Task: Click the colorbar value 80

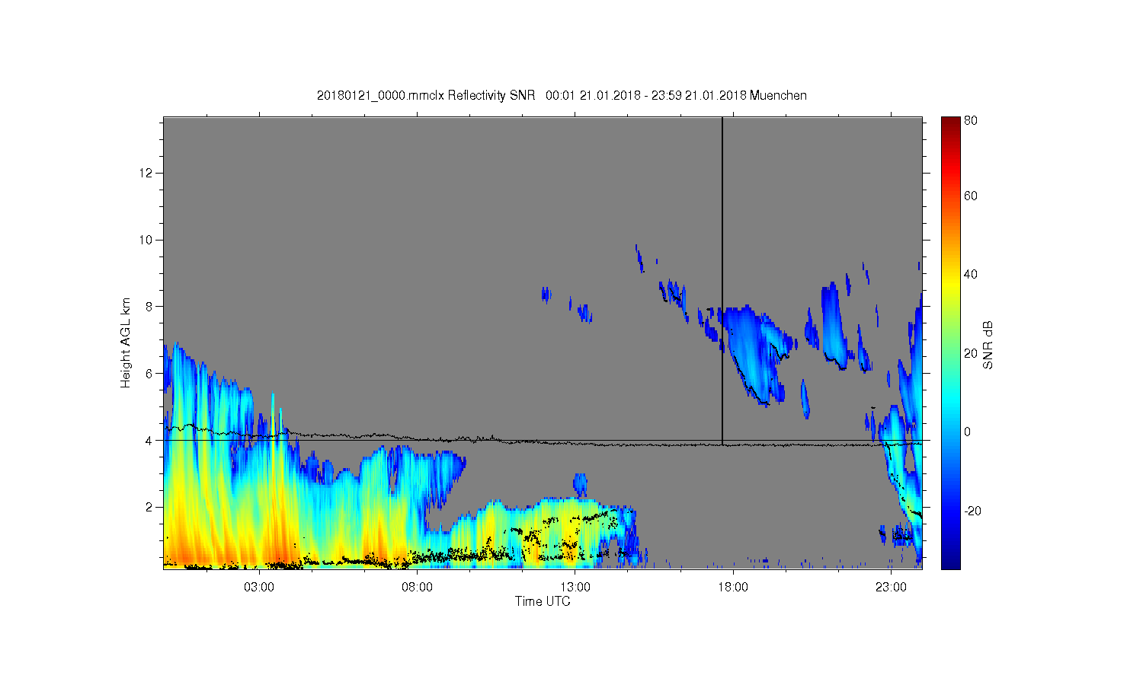Action: click(x=971, y=120)
